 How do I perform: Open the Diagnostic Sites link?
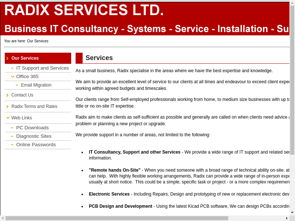tap(34, 136)
